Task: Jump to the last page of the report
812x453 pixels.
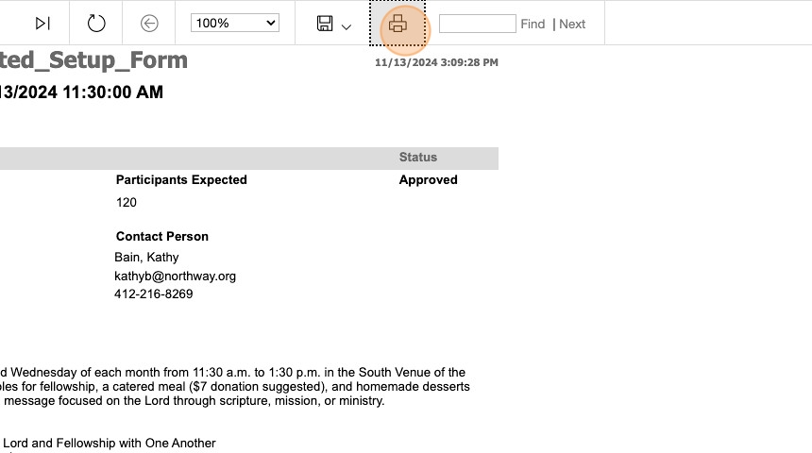Action: pos(42,24)
